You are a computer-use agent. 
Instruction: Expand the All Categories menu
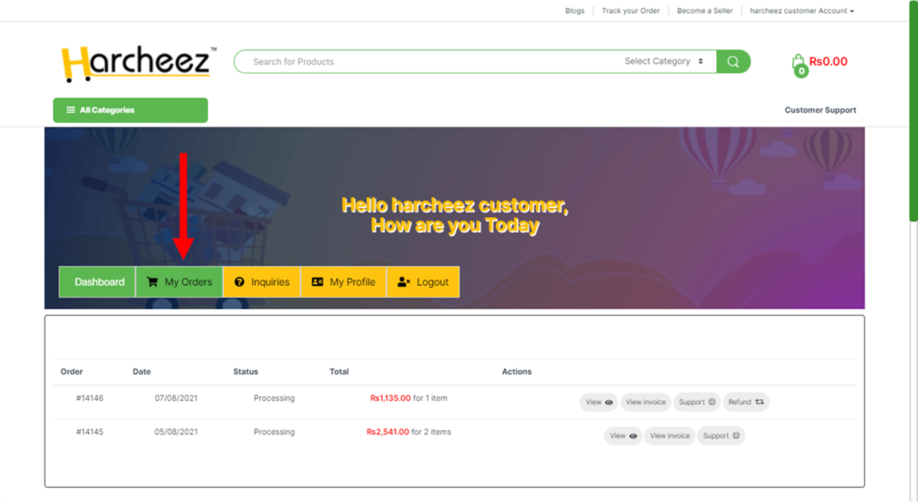(x=131, y=110)
